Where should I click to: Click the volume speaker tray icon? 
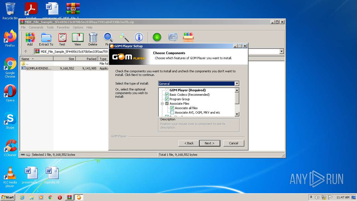click(317, 197)
